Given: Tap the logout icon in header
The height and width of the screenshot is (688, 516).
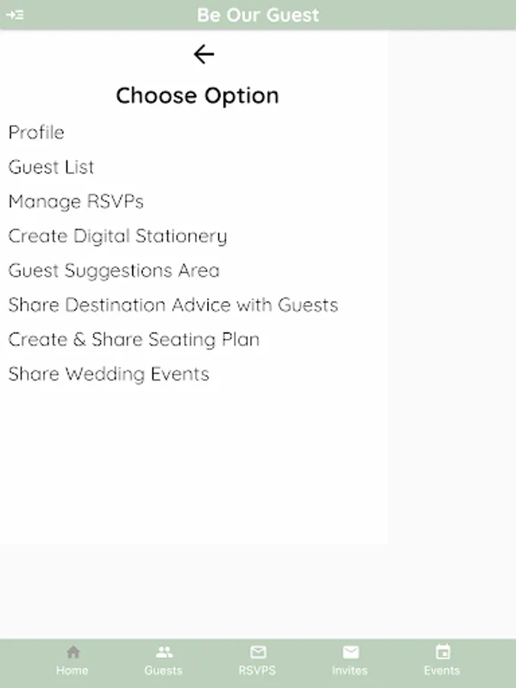Looking at the screenshot, I should click(15, 15).
